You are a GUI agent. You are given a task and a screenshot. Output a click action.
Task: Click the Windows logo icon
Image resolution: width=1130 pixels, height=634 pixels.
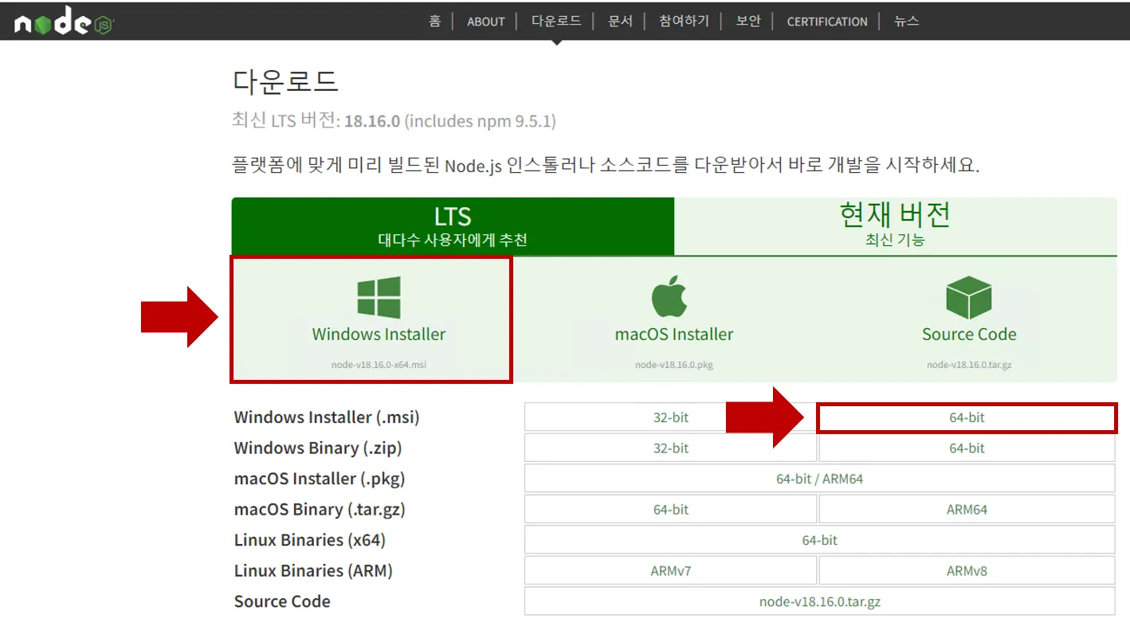(x=379, y=298)
